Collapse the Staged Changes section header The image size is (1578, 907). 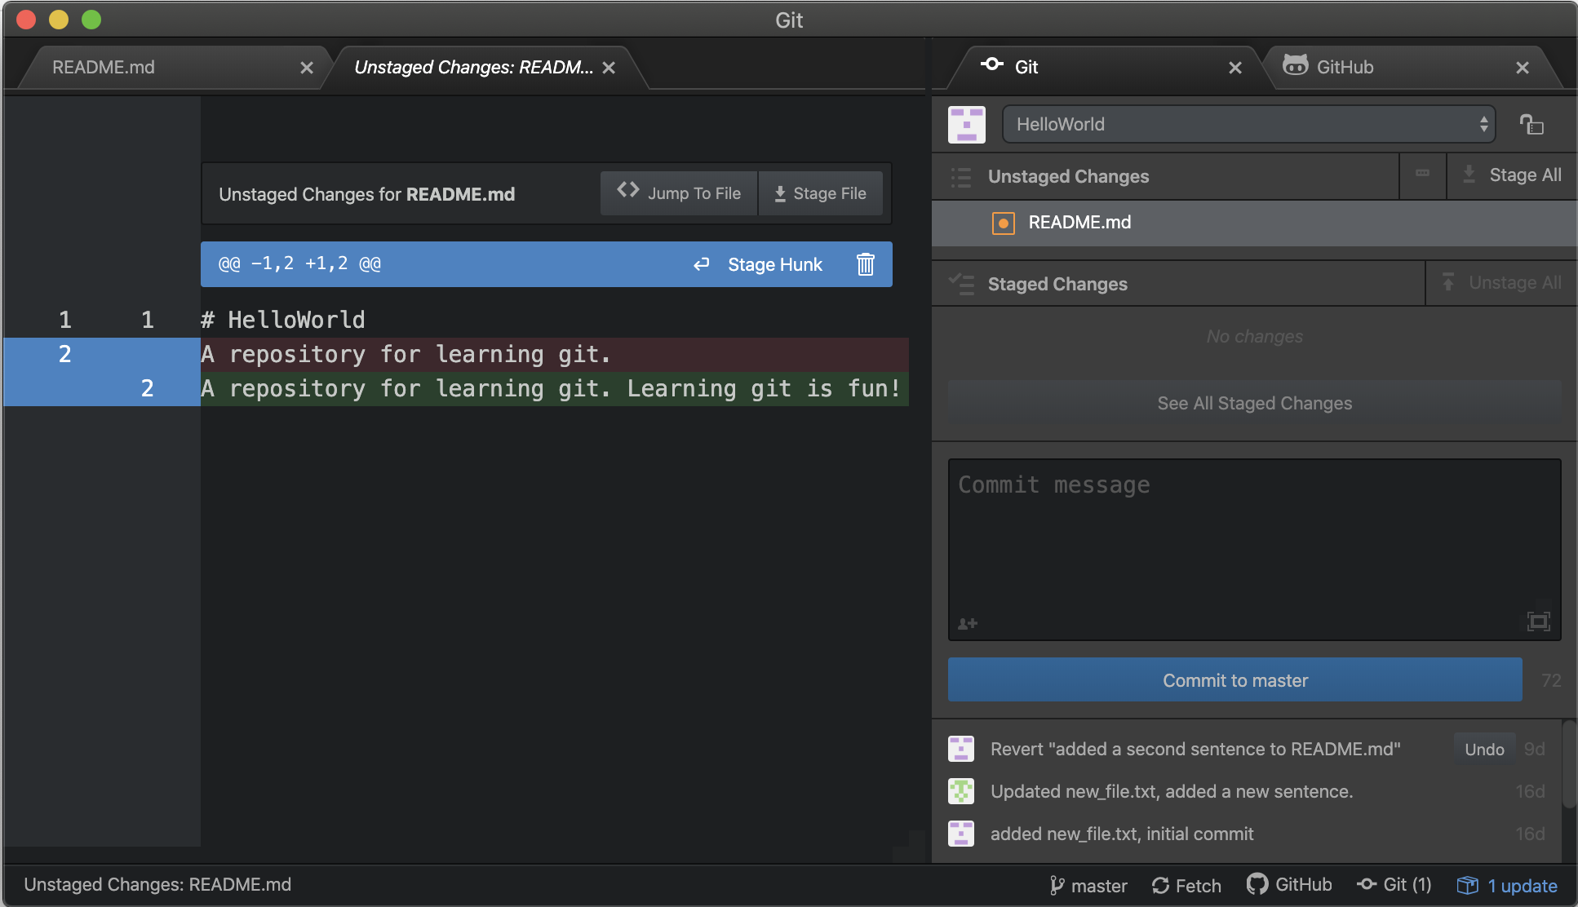(x=1057, y=284)
